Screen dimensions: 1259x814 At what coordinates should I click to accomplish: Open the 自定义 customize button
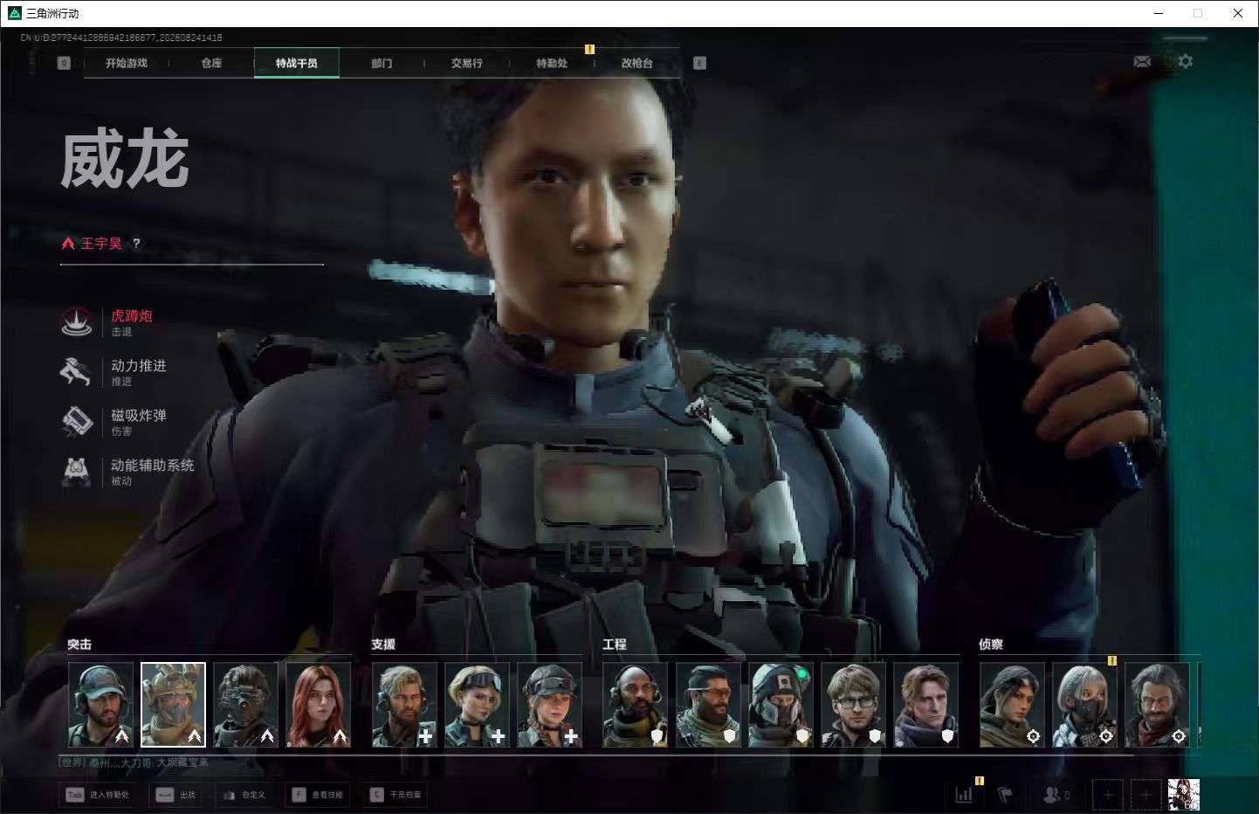pos(244,795)
